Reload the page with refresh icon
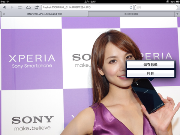 point(131,7)
